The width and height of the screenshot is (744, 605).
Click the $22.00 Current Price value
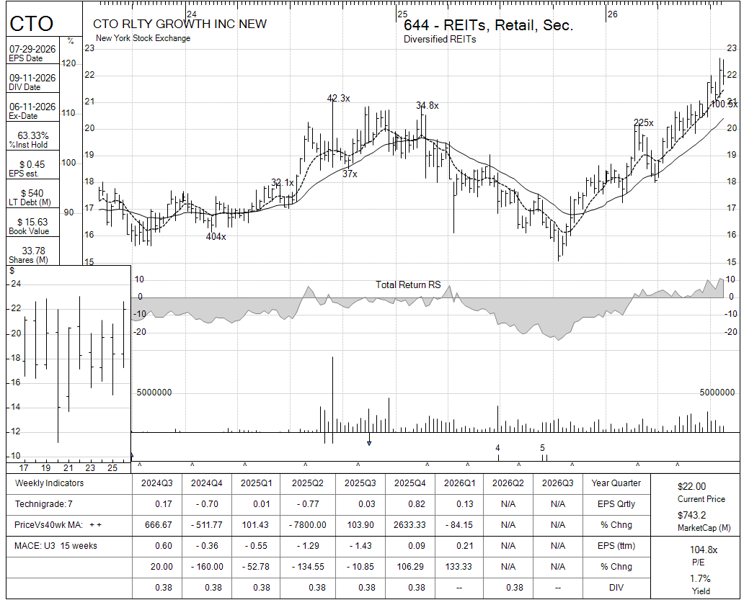692,486
